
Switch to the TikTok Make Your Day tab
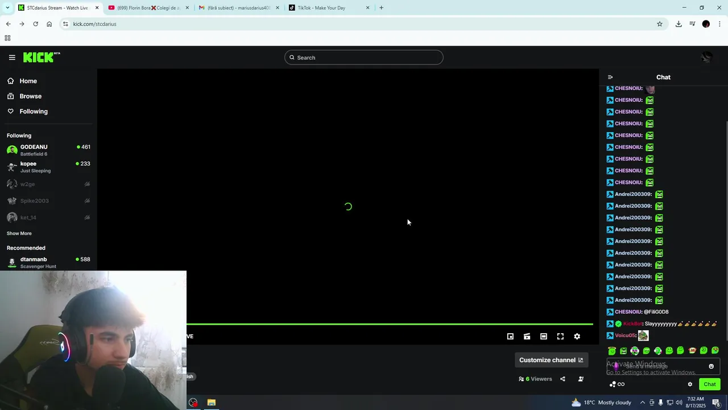click(329, 8)
